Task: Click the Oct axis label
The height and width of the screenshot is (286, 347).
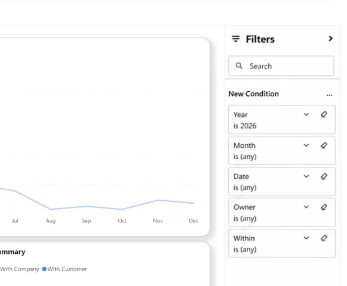Action: pos(122,220)
